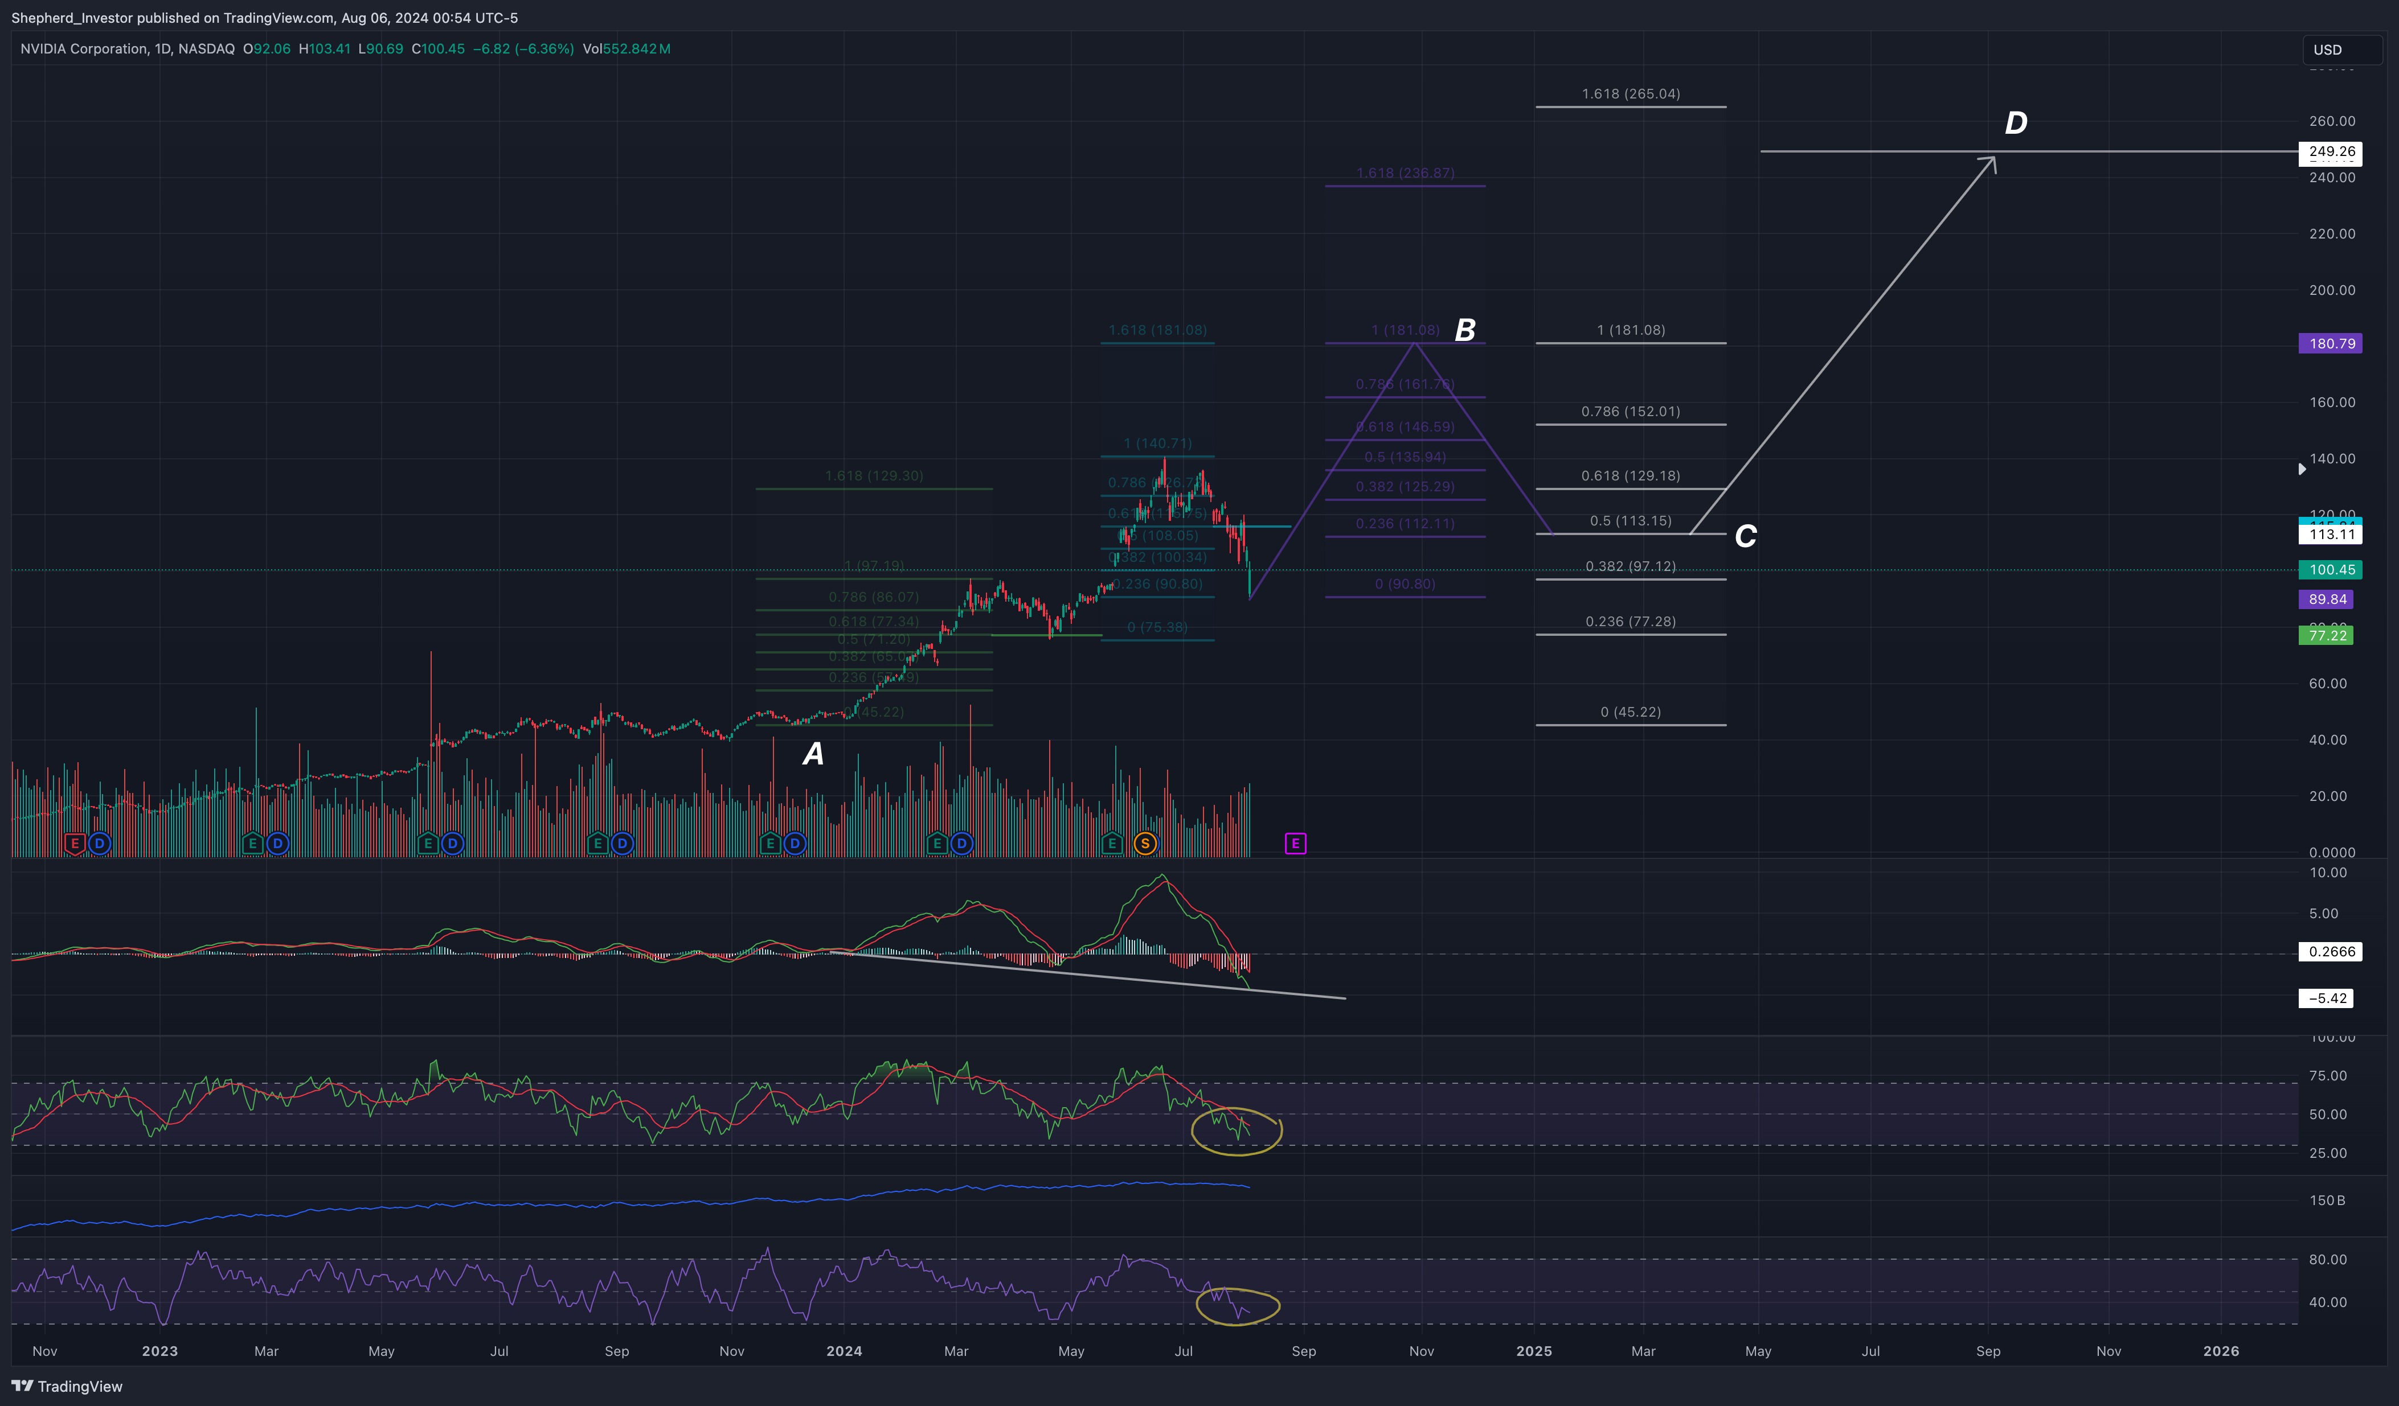
Task: Click the 0.2666 MACD value label
Action: 2331,951
